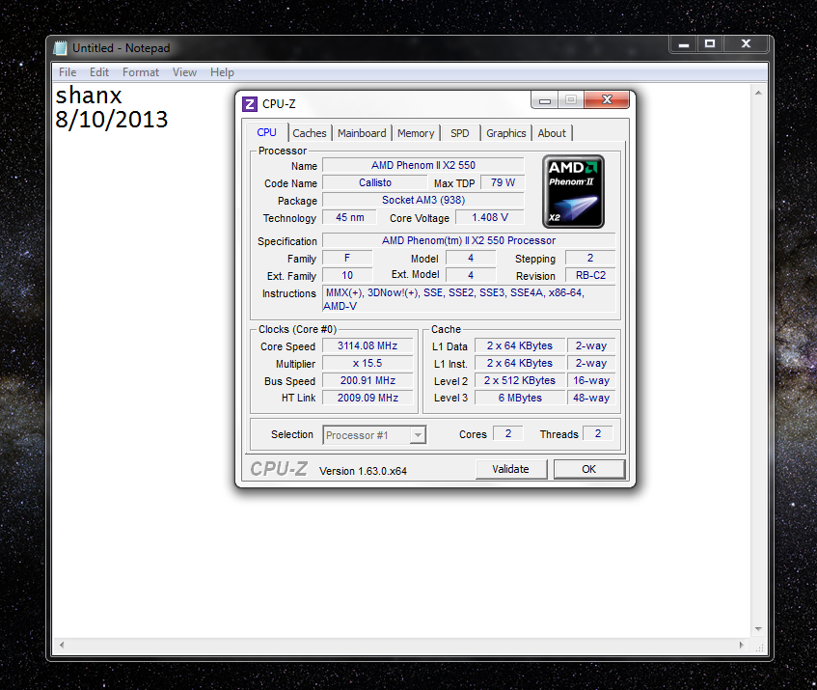Open the Notepad View menu
The width and height of the screenshot is (817, 690).
(184, 72)
